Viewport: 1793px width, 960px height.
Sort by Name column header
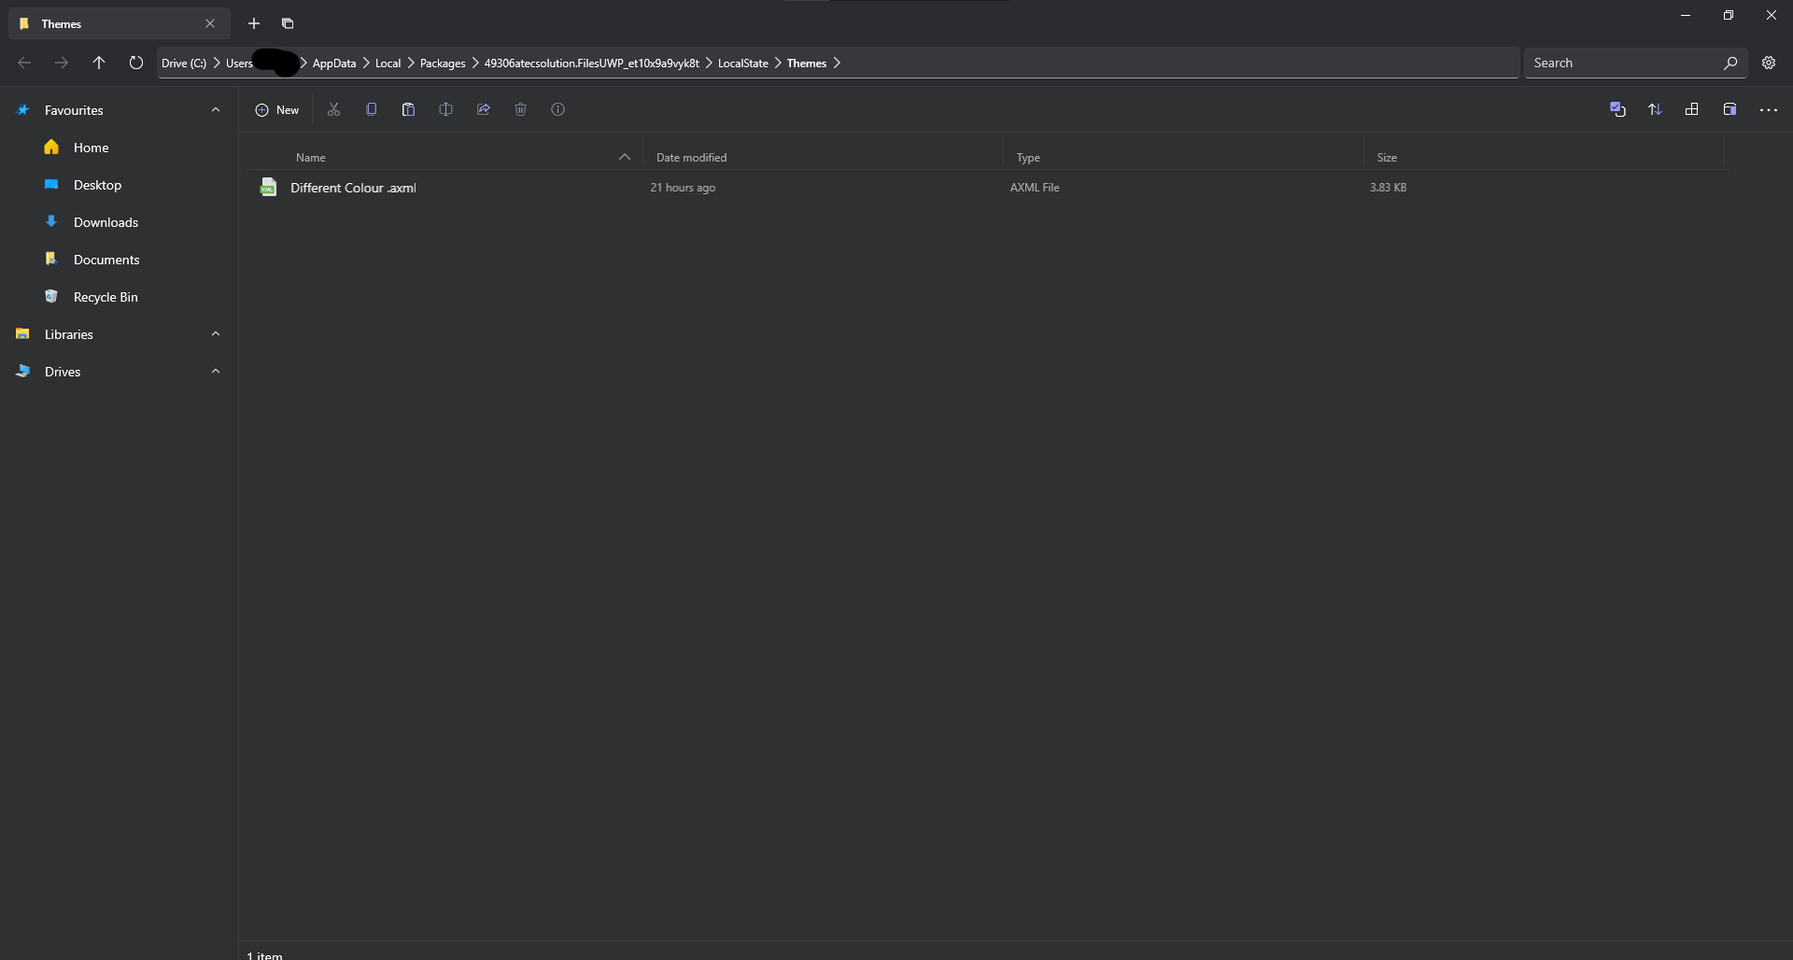(311, 158)
